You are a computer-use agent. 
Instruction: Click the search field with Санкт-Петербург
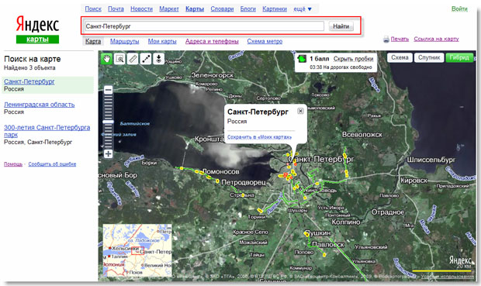point(204,26)
